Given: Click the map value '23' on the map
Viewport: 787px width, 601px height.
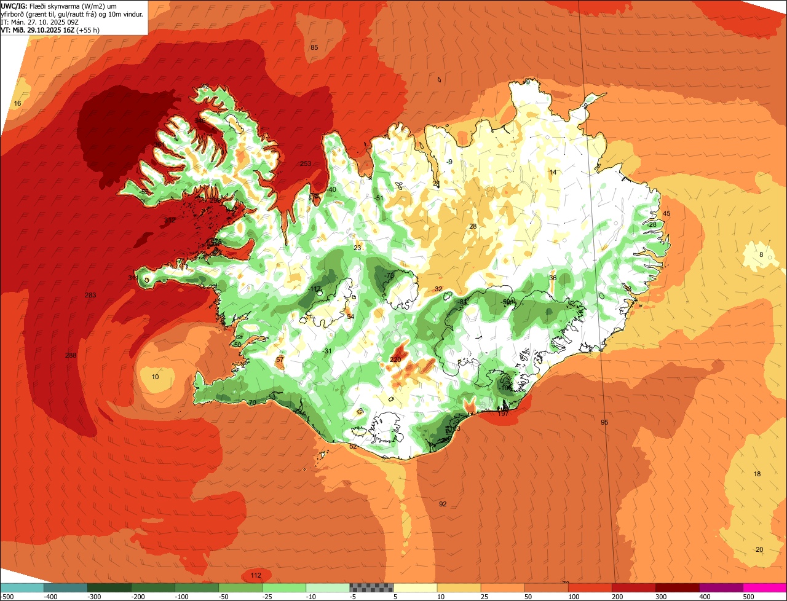Looking at the screenshot, I should [357, 248].
